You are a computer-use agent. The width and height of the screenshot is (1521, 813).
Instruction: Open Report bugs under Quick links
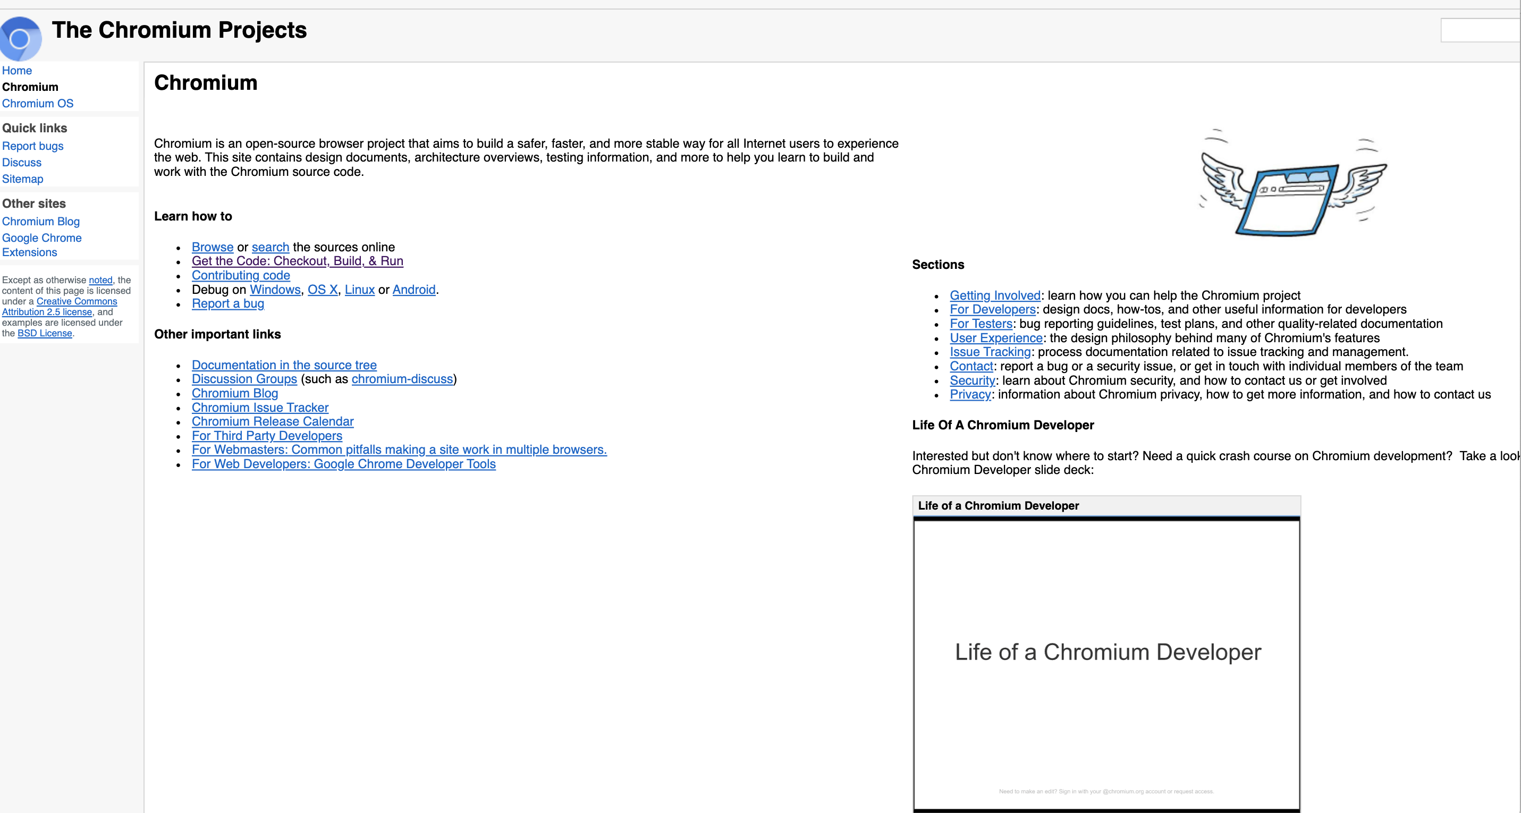(32, 146)
